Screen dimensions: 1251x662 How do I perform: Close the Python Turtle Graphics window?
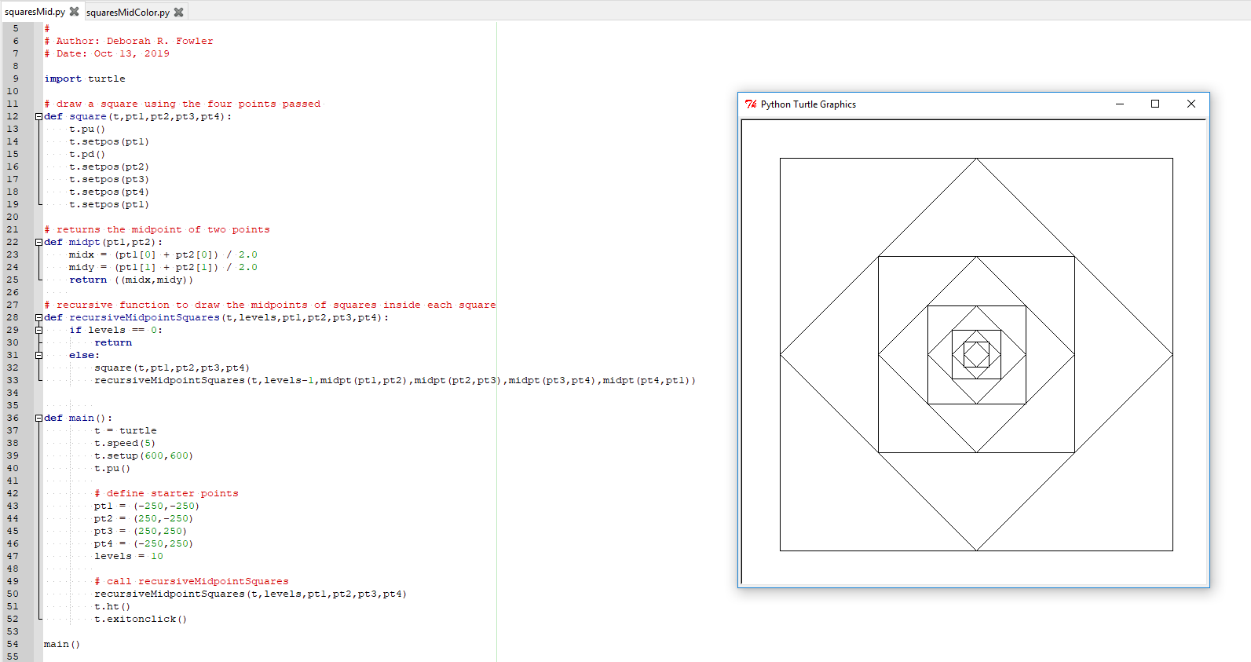coord(1191,104)
